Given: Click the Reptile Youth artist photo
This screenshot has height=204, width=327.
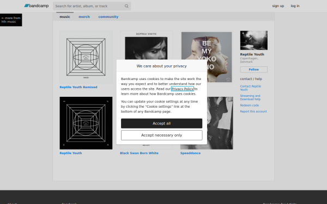Looking at the screenshot, I should [254, 40].
